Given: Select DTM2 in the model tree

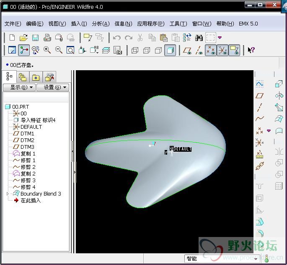Looking at the screenshot, I should (x=27, y=140).
